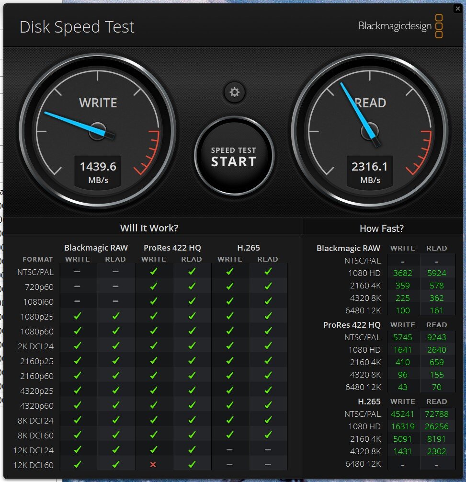
Task: Click the 8K DCI 24 Blackmagic RAW read checkmark
Action: point(115,420)
